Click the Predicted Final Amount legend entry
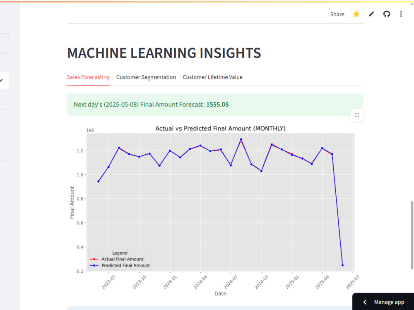Screen dimensions: 414x310 (120, 265)
